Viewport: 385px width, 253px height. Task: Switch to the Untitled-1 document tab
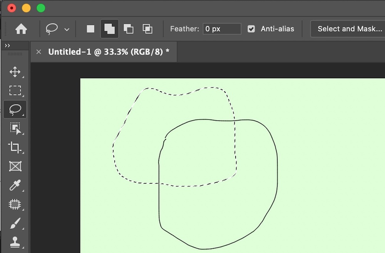pos(109,52)
